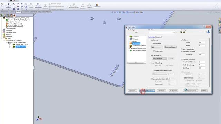
Task: Save job template disk icon
Action: click(x=181, y=32)
